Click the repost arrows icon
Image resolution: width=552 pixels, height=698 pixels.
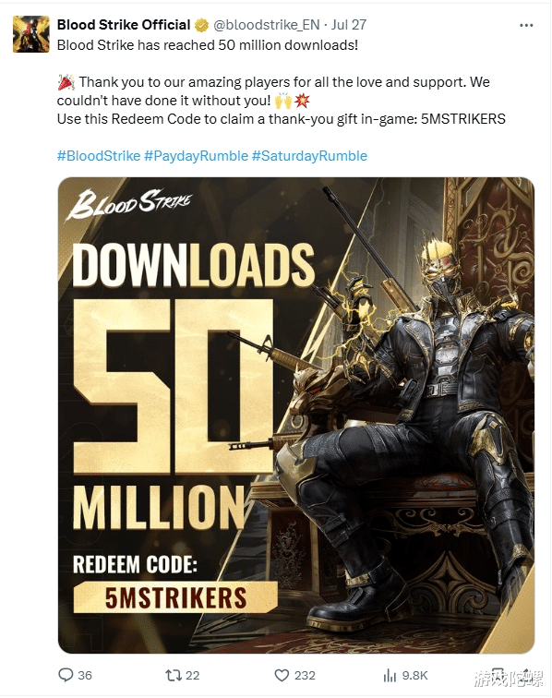point(174,675)
